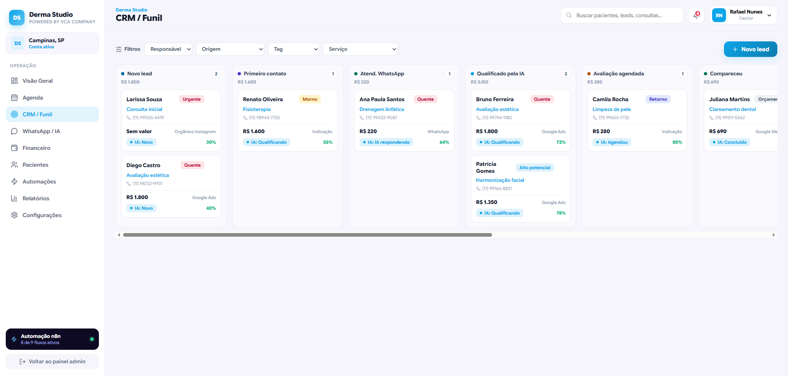Viewport: 788px width, 376px height.
Task: Open Agenda from the sidebar
Action: click(x=52, y=97)
